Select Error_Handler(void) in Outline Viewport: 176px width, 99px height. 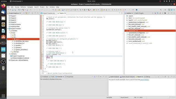coord(135,41)
